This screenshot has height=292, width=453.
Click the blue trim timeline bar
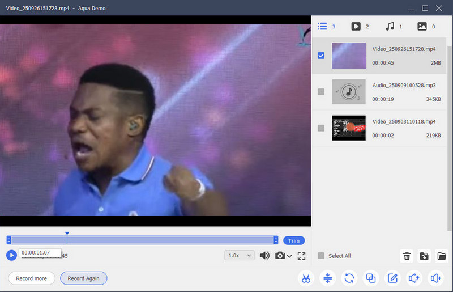click(142, 240)
